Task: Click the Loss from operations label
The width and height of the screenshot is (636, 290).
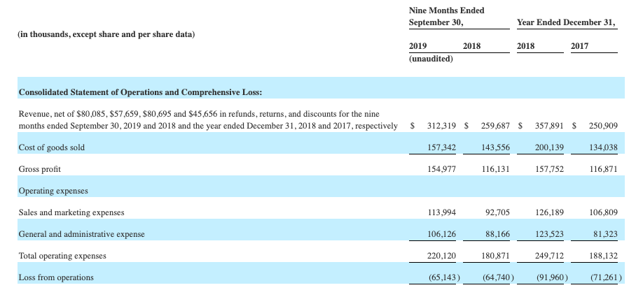Action: (x=56, y=277)
